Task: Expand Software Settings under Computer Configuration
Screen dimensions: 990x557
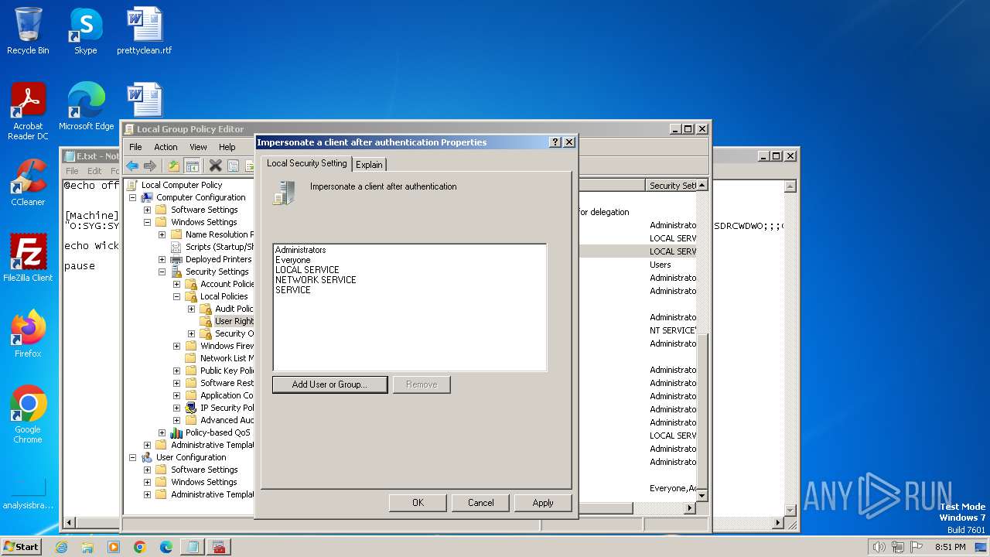Action: tap(147, 210)
